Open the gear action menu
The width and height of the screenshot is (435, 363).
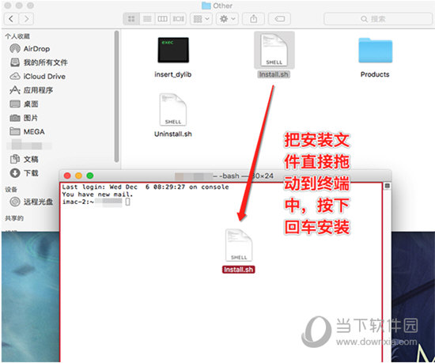(x=227, y=19)
